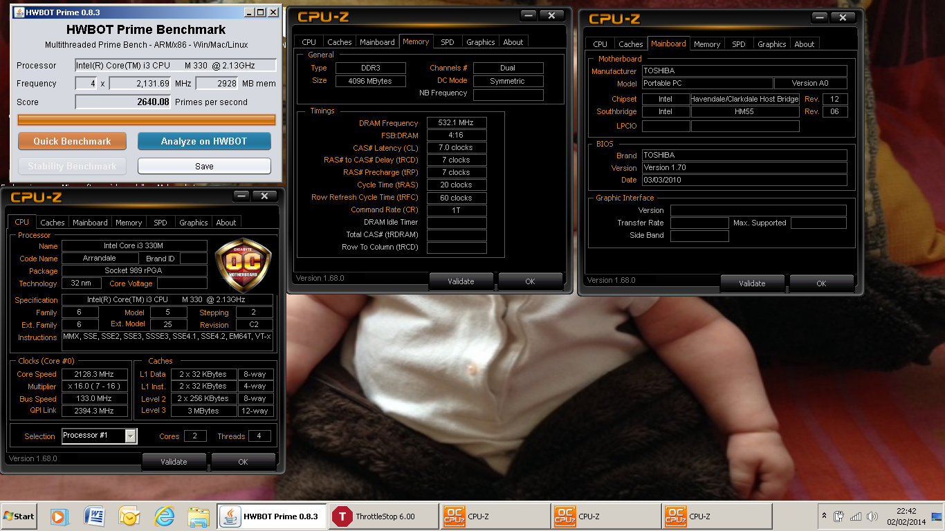Switch to ThrottleStop 6.00 taskbar item
945x531 pixels.
(x=385, y=516)
